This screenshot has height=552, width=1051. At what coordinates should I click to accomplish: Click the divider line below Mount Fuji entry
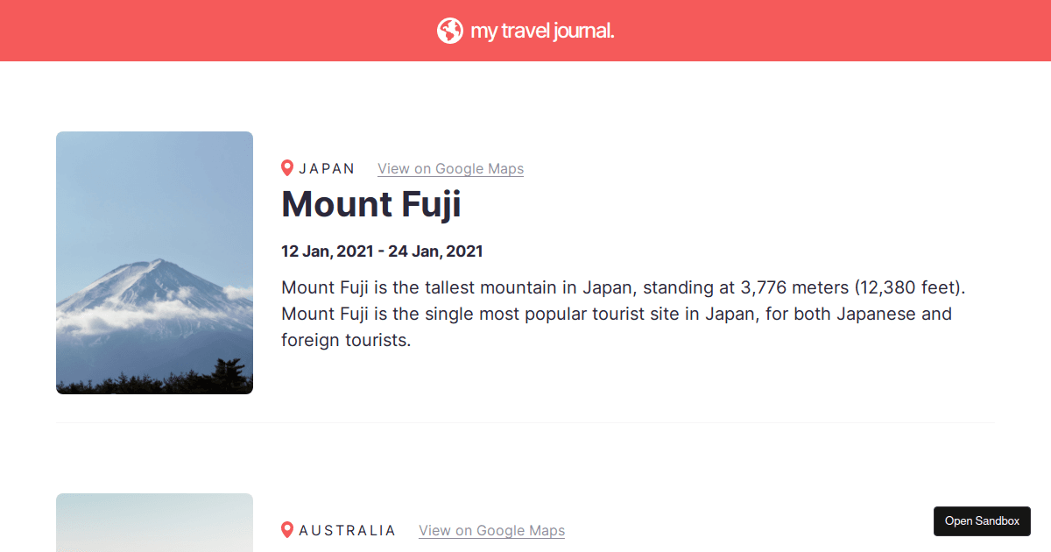coord(525,423)
